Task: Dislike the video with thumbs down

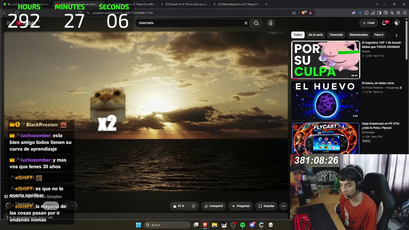Action: tap(193, 206)
